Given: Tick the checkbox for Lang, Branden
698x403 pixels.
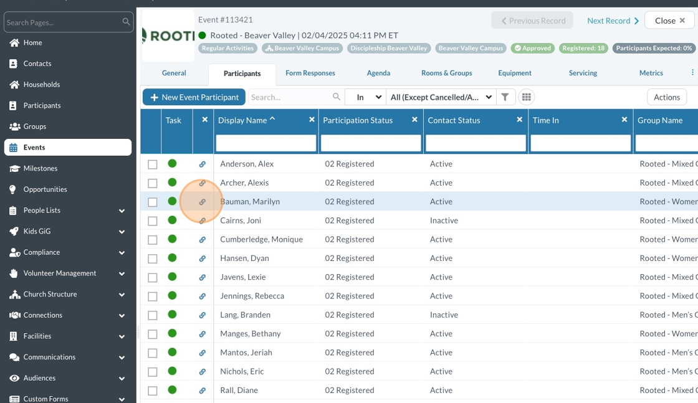Looking at the screenshot, I should [153, 315].
